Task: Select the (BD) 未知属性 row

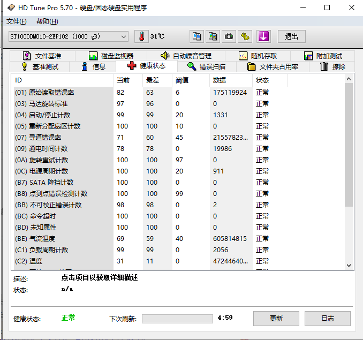Action: (150, 228)
